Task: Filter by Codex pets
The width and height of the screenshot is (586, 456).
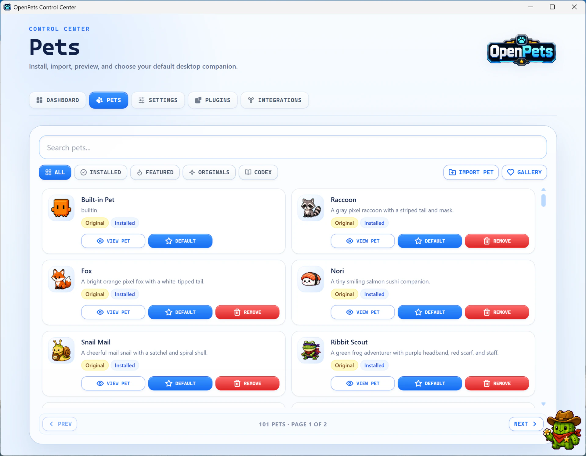Action: tap(258, 172)
